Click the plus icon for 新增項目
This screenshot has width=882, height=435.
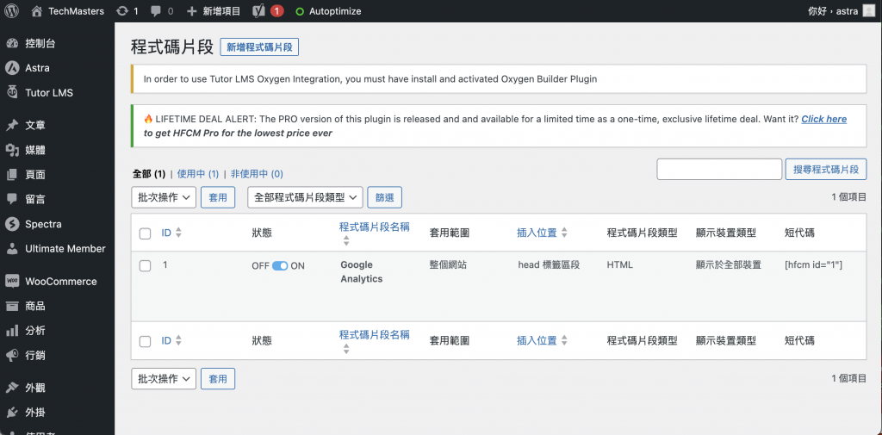coord(192,10)
